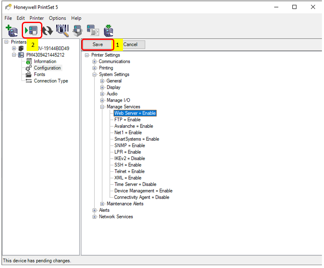Select Web Server = Enable setting
Screen dimensions: 324x268
(135, 113)
